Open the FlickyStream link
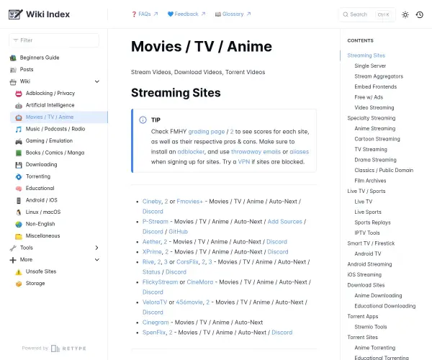This screenshot has width=432, height=360. pos(160,282)
